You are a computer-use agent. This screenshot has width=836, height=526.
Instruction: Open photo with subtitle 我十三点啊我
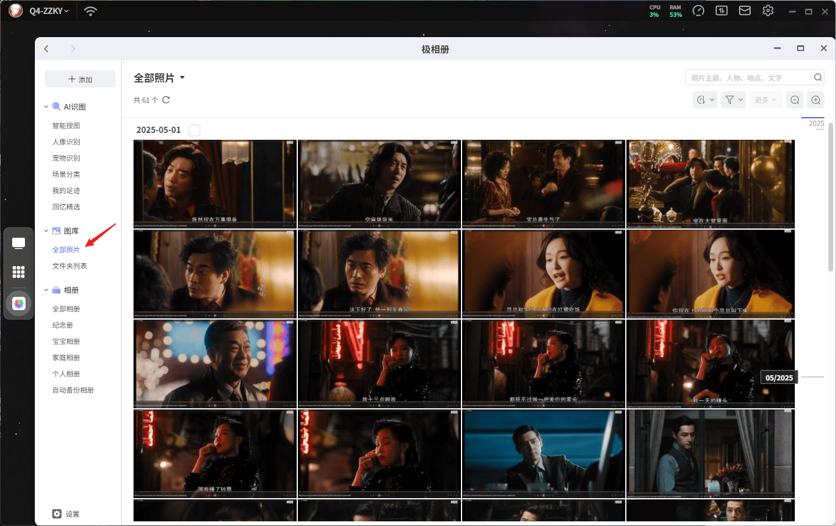[379, 364]
